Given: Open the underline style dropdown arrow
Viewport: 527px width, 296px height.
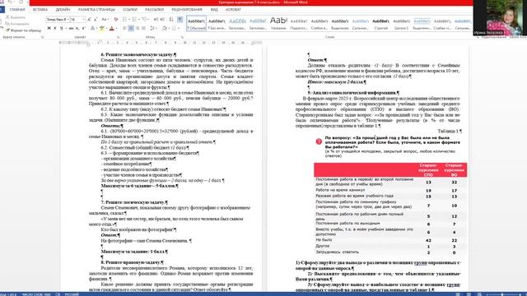Looking at the screenshot, I should [66, 28].
